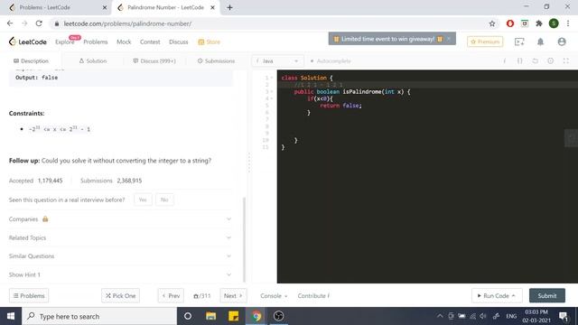
Task: Click the editor info icon
Action: [505, 60]
